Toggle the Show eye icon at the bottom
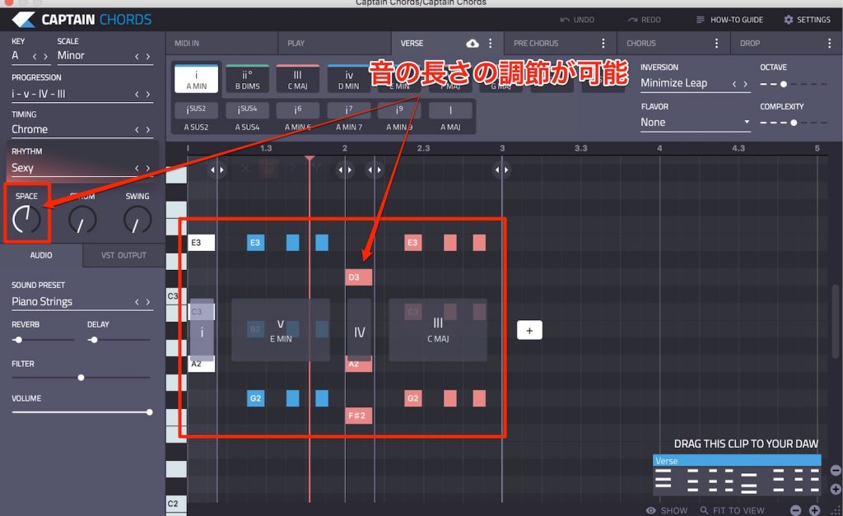843x516 pixels. tap(650, 509)
